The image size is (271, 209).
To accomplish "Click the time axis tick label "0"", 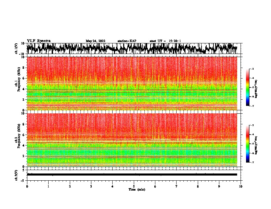I will pyautogui.click(x=27, y=186).
